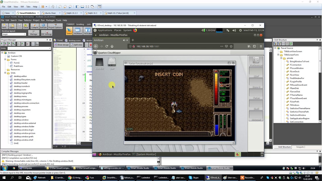Collapse the Amibian project tree node
The image size is (322, 181).
[x=2, y=53]
